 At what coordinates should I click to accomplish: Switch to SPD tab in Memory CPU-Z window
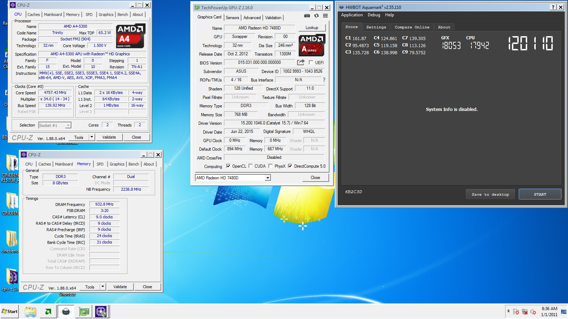click(x=100, y=164)
